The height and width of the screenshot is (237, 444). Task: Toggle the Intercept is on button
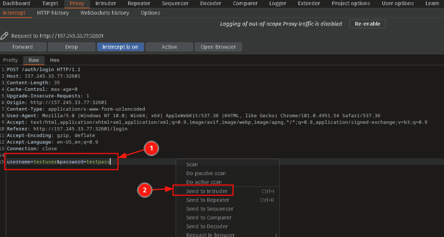[120, 47]
